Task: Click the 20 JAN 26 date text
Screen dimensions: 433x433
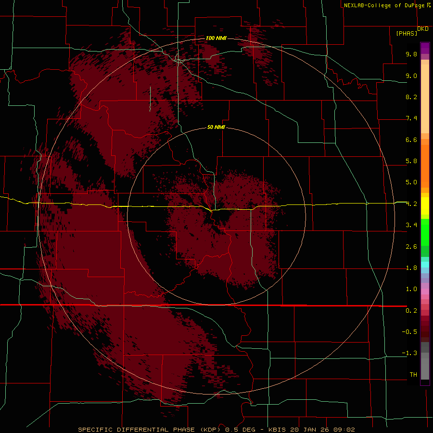Action: 309,430
